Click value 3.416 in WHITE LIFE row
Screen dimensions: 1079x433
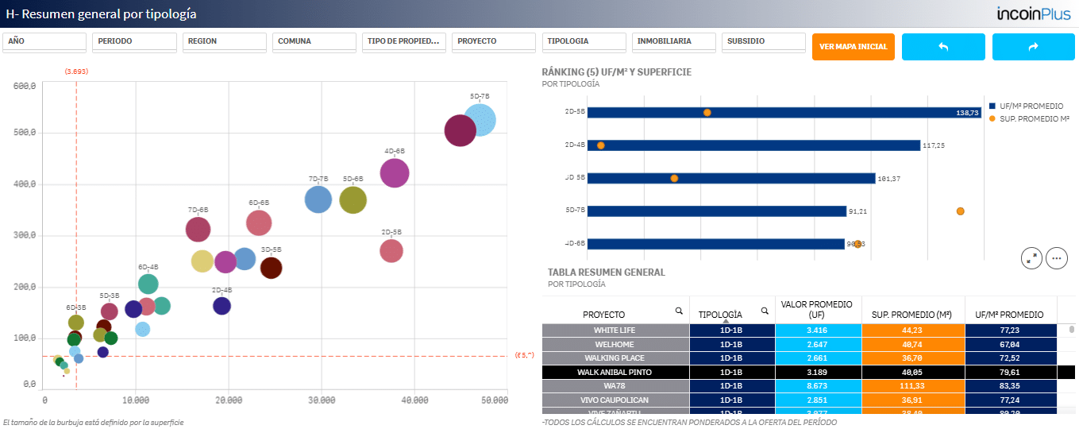click(x=818, y=331)
